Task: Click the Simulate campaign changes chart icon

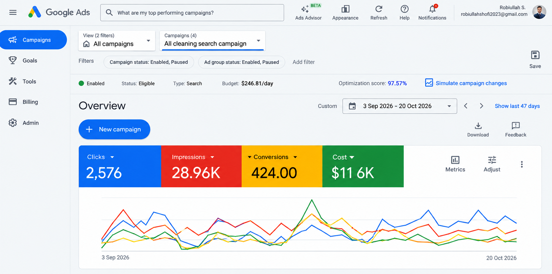Action: click(429, 83)
